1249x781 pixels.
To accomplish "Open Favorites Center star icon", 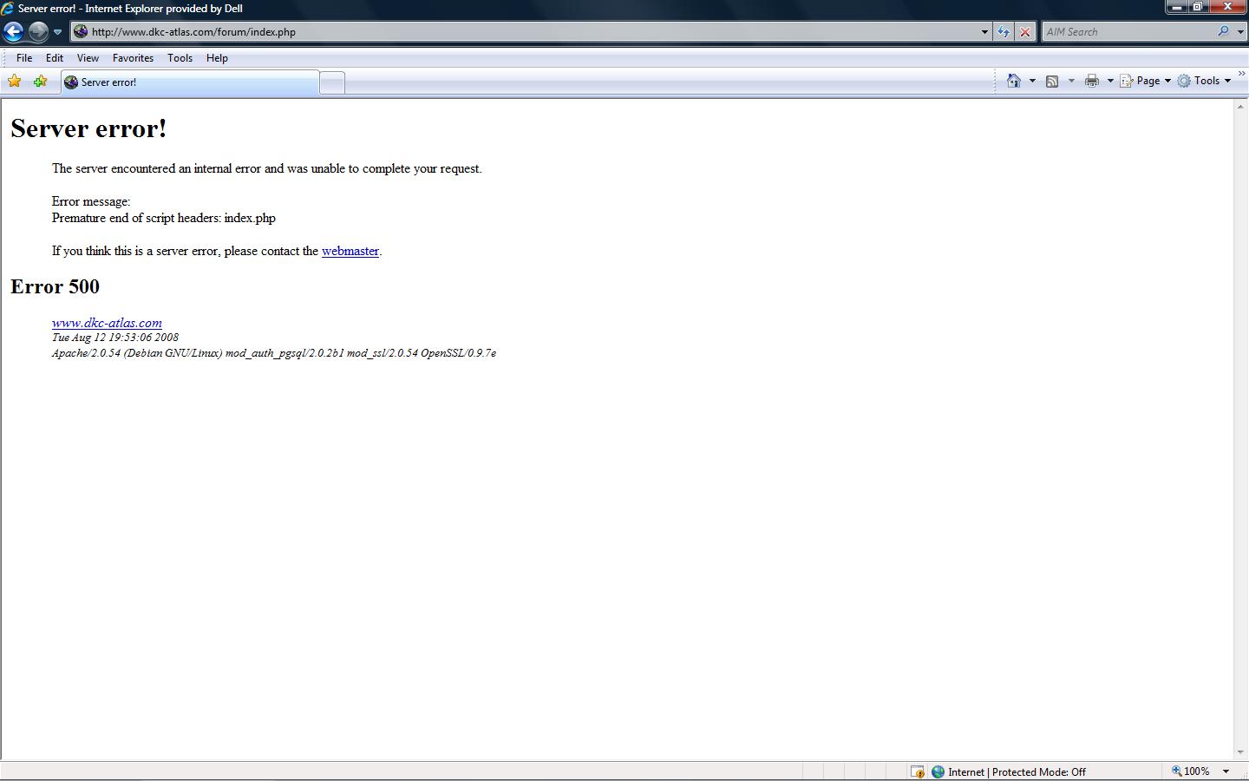I will (x=15, y=82).
